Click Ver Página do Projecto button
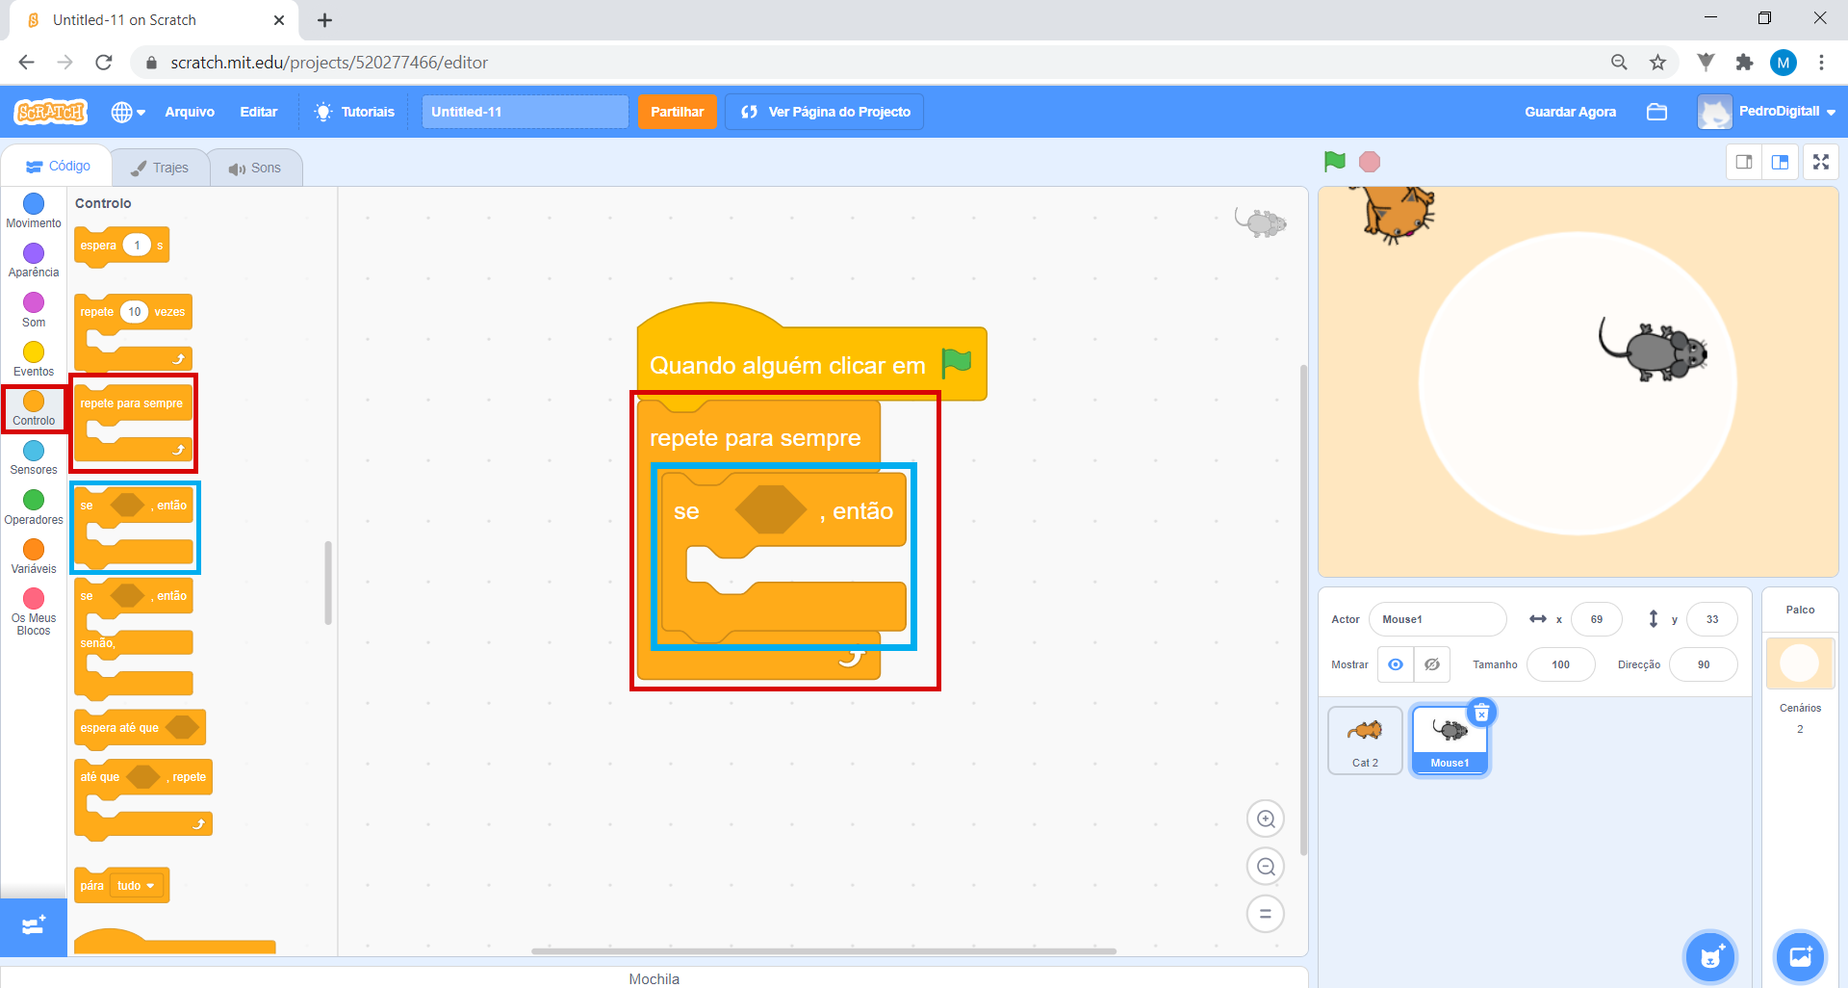This screenshot has height=988, width=1848. (x=825, y=112)
